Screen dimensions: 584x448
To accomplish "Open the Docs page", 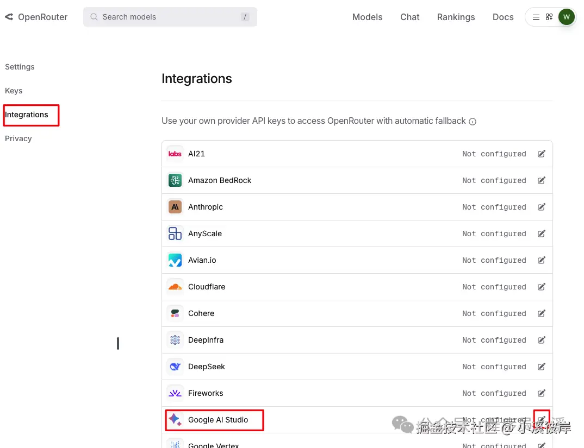I will click(x=502, y=17).
